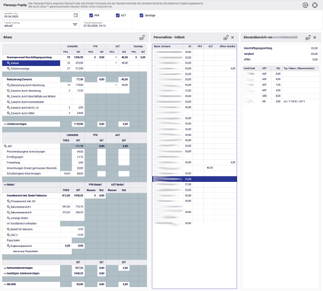Click column settings icon in Personalliste panel
This screenshot has height=291, width=323.
(x=226, y=37)
